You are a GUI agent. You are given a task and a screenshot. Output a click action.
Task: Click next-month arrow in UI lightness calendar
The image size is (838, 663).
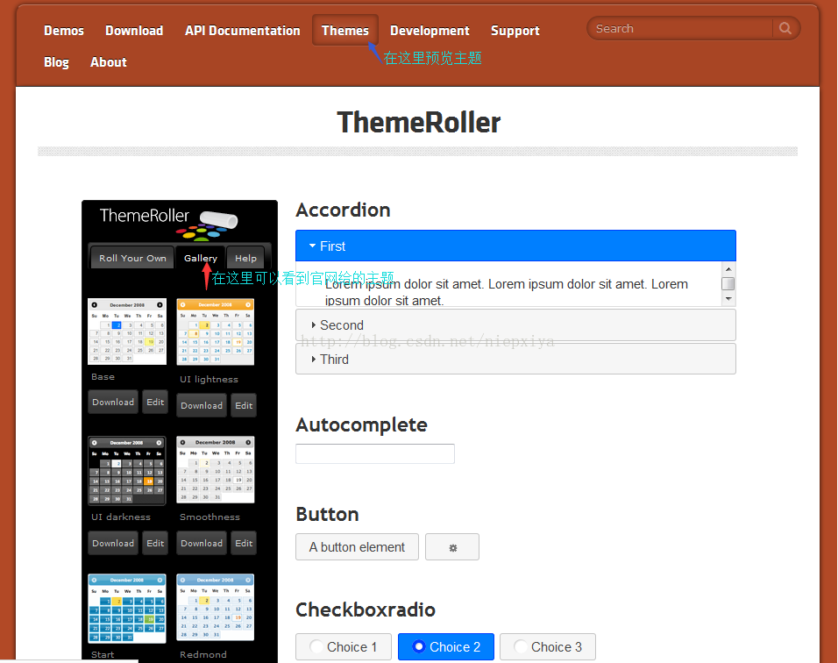pyautogui.click(x=248, y=305)
